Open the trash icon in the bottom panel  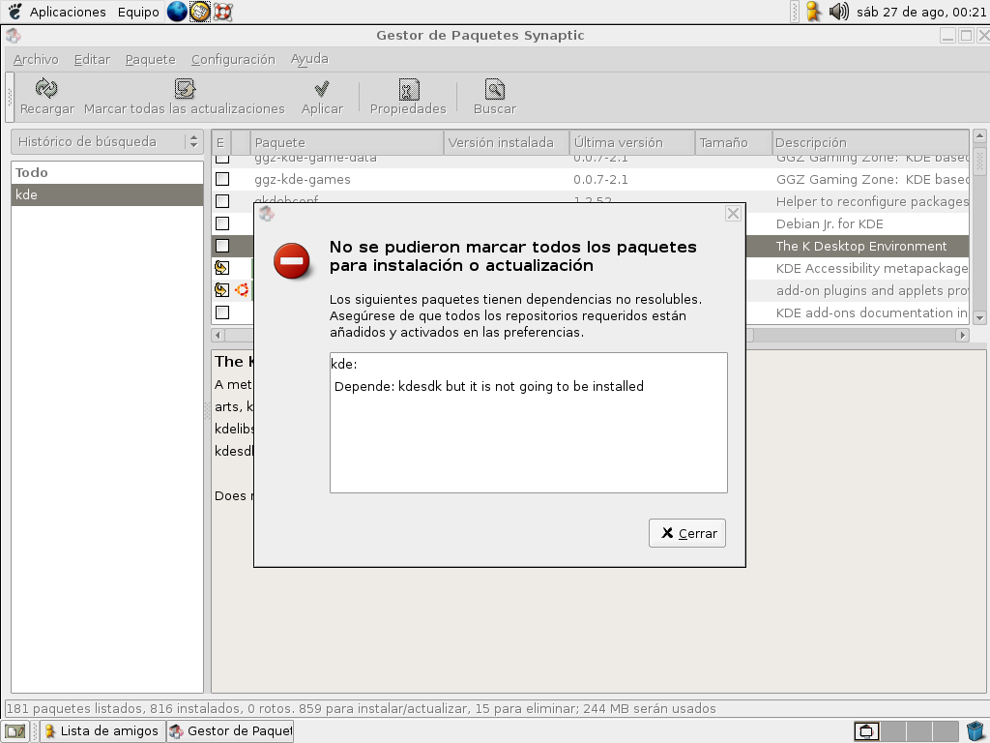pos(975,731)
